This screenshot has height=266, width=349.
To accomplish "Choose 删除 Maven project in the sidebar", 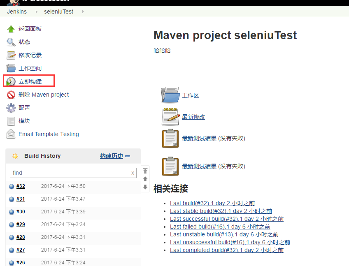I will (x=44, y=95).
